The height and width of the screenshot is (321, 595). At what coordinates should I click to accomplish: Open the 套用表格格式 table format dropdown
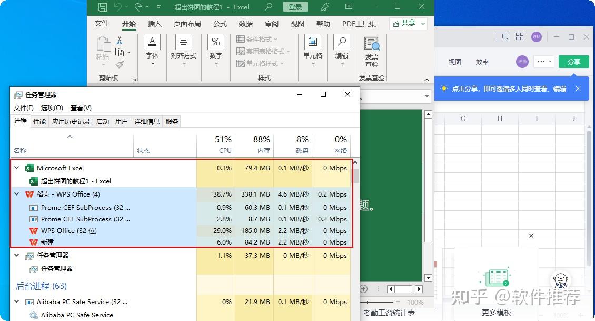263,51
